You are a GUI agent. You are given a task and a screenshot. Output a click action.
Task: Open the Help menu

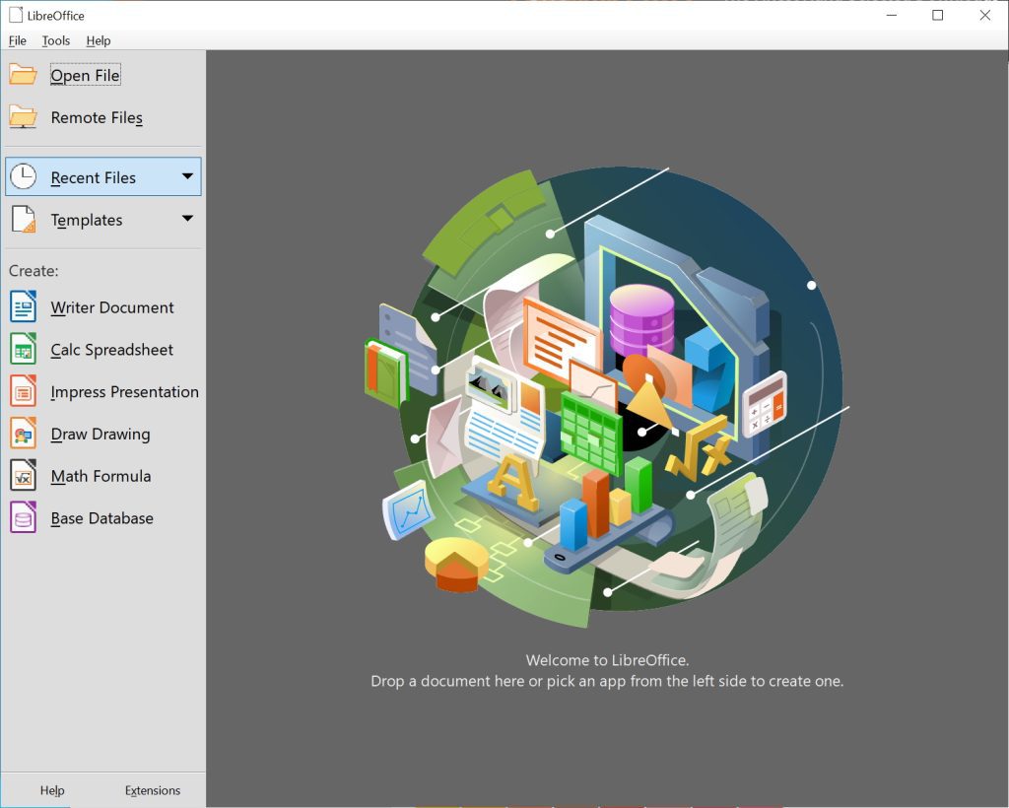coord(98,40)
